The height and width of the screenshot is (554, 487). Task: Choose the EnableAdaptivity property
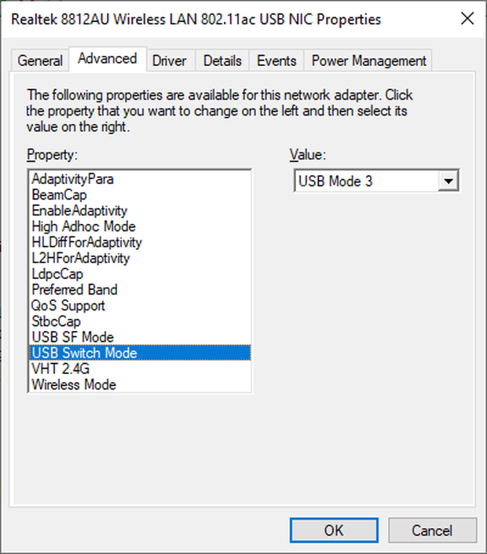[x=140, y=211]
